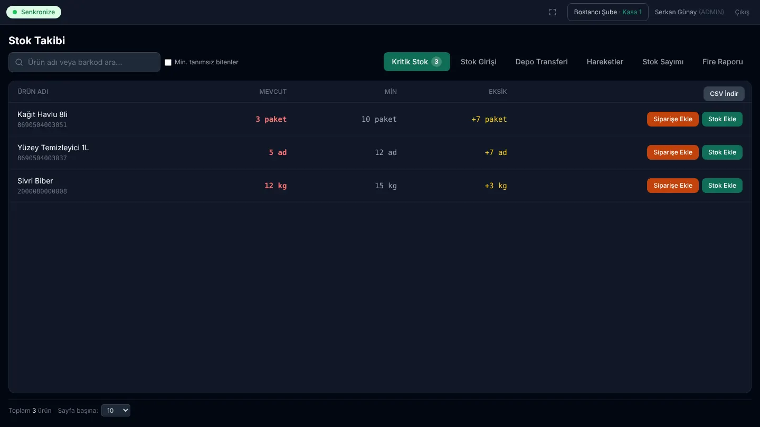The image size is (760, 427).
Task: Click the search magnifier icon
Action: point(19,62)
